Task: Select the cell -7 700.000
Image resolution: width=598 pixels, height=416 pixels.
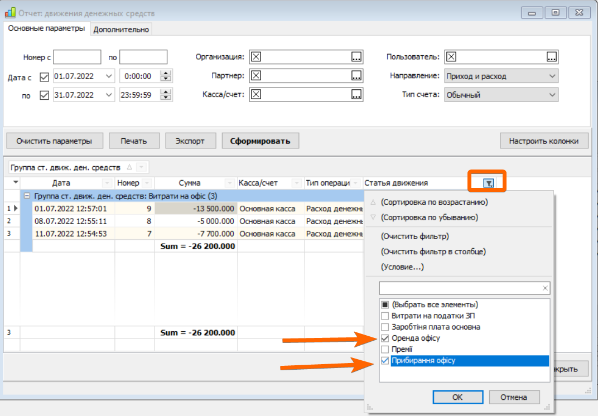Action: click(x=196, y=234)
